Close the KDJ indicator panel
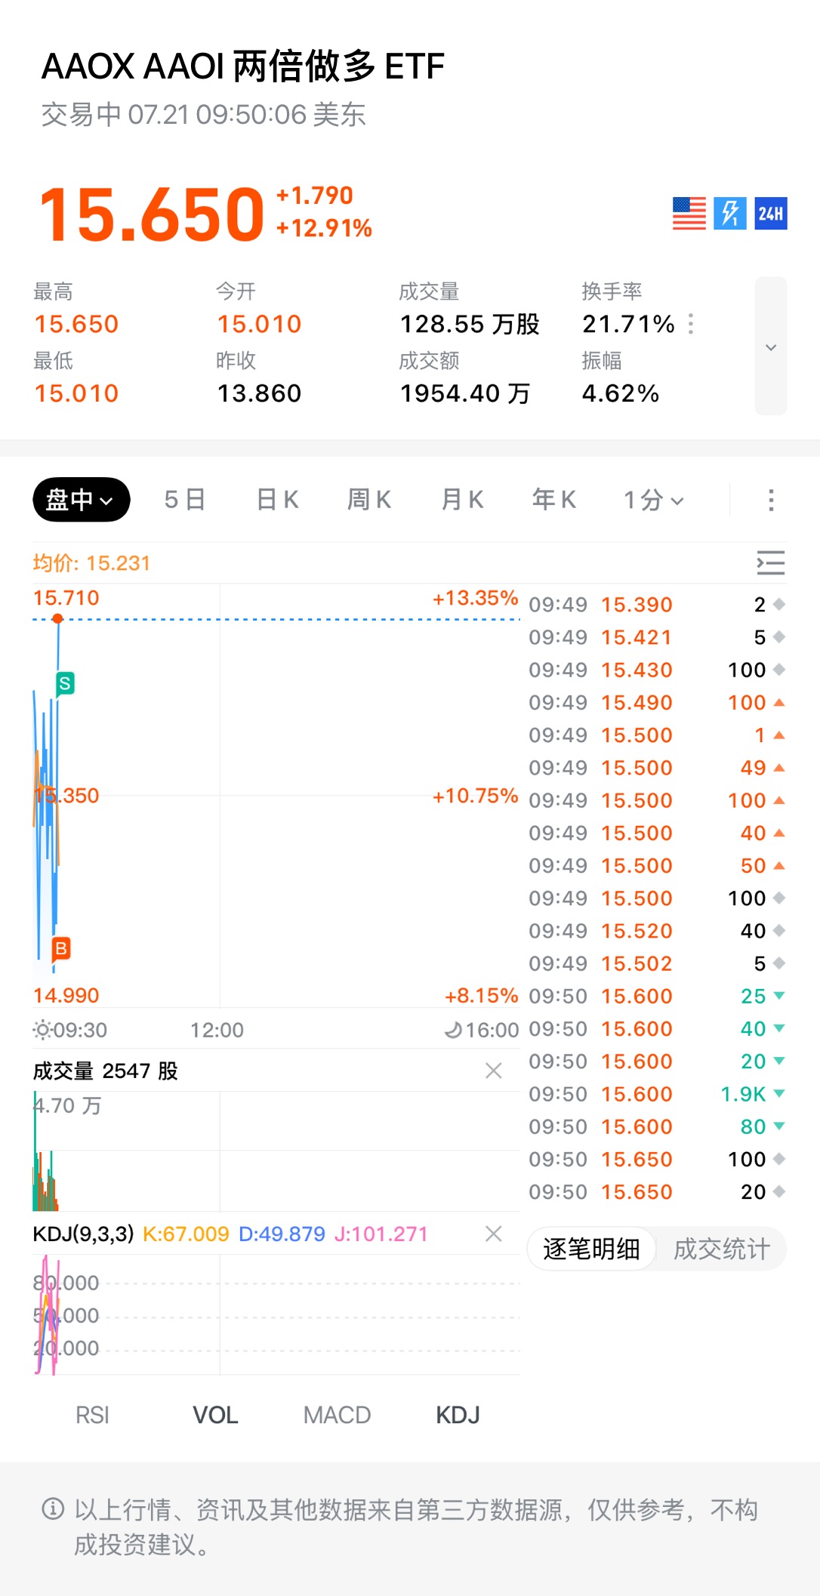The height and width of the screenshot is (1596, 820). (494, 1234)
